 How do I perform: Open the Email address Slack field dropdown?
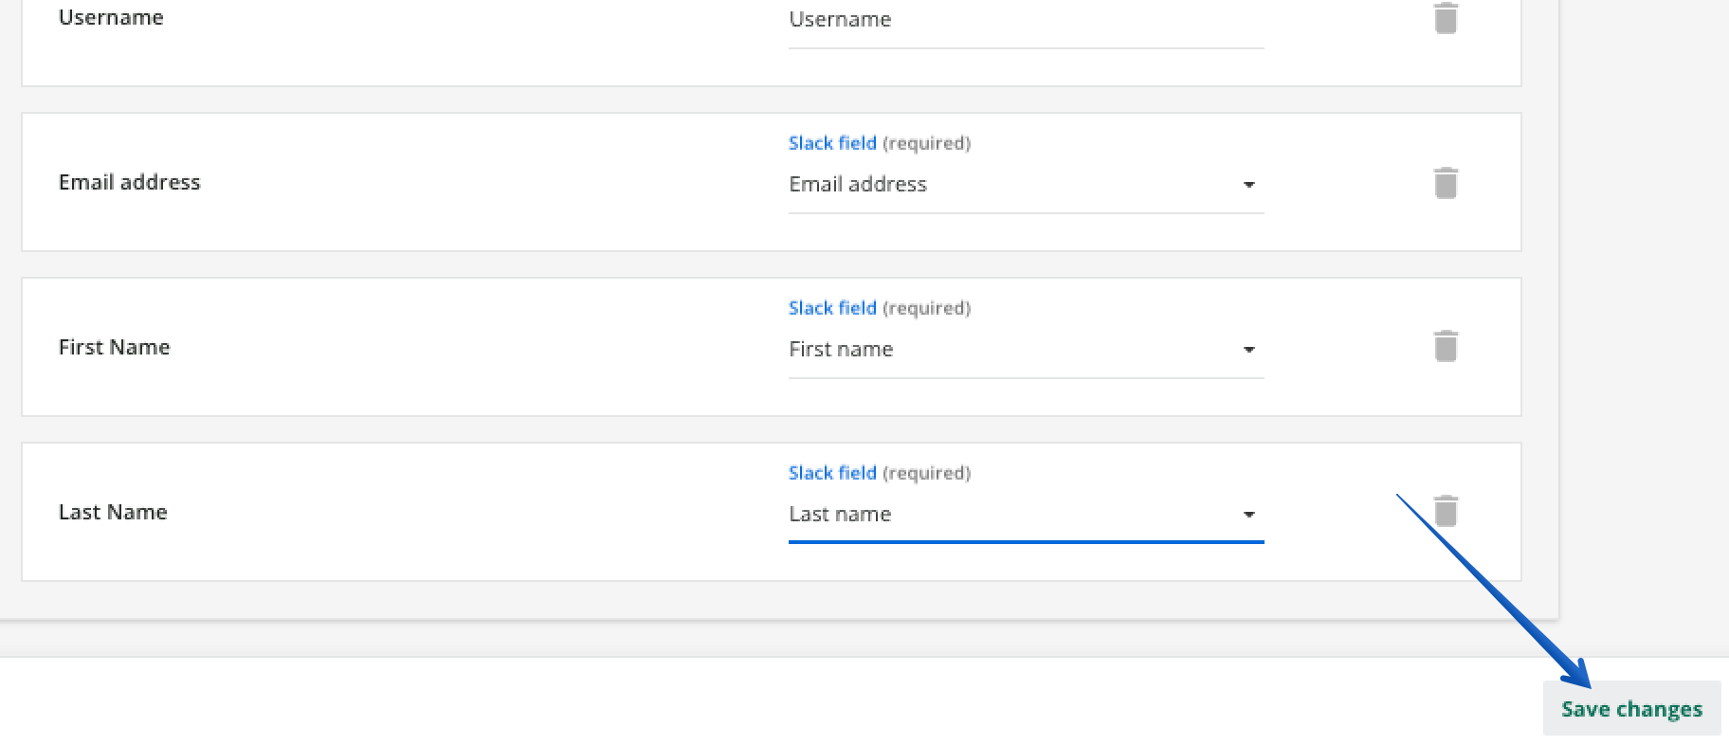click(x=1014, y=185)
